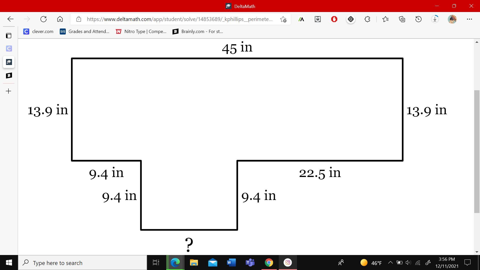Open Microsoft Word from the taskbar
Screen dimensions: 480x270
point(231,262)
